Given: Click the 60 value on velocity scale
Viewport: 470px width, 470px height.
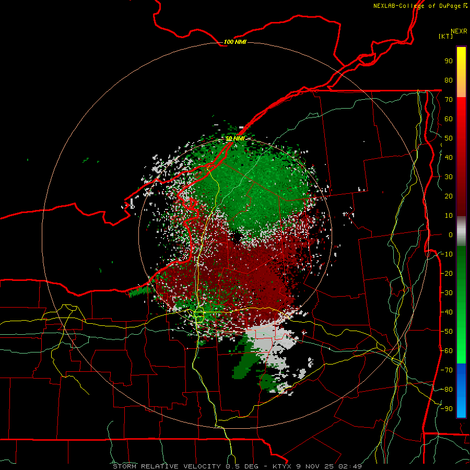Looking at the screenshot, I should click(449, 119).
